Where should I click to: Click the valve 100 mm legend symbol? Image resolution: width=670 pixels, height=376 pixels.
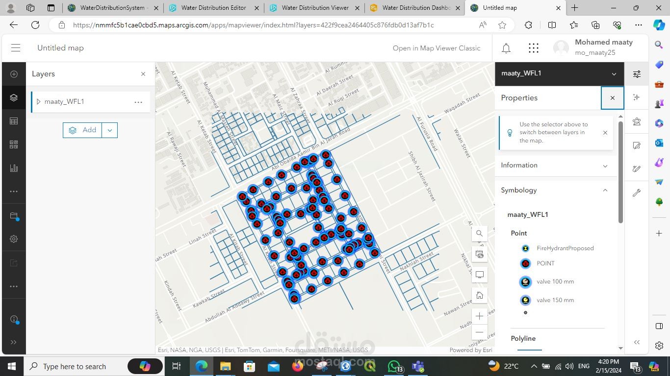click(x=526, y=282)
